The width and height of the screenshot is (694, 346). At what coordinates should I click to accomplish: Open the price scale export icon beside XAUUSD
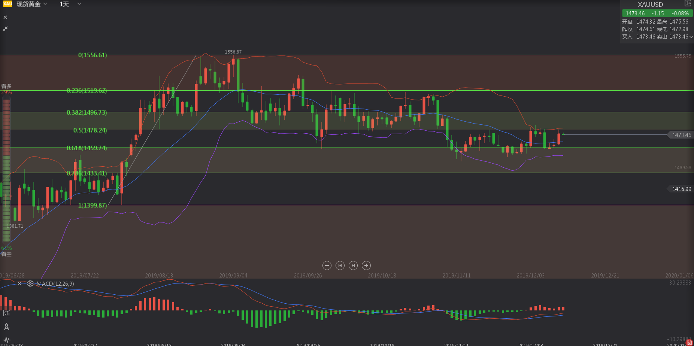coord(688,4)
